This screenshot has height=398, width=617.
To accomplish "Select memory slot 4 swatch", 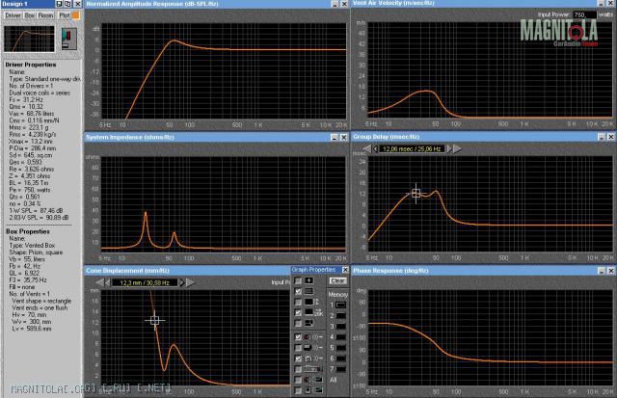I will 340,337.
